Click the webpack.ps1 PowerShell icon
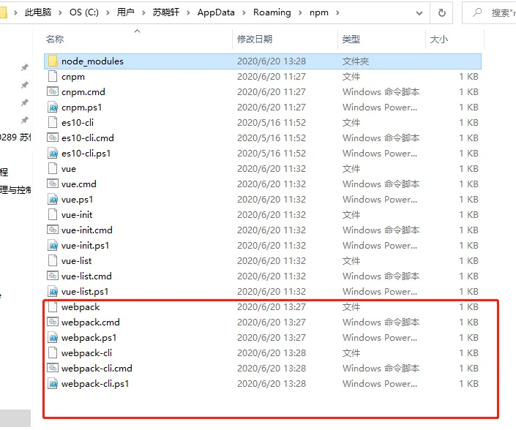This screenshot has width=516, height=430. click(x=53, y=337)
